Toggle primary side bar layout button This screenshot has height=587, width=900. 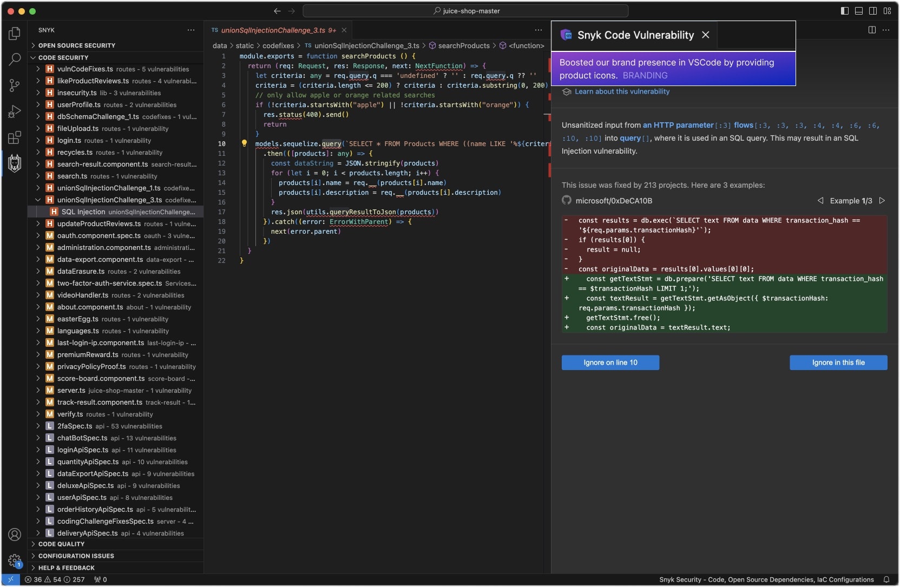tap(845, 11)
